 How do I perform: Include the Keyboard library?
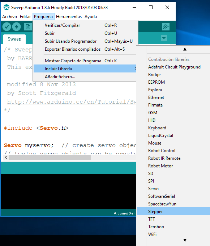(173, 128)
